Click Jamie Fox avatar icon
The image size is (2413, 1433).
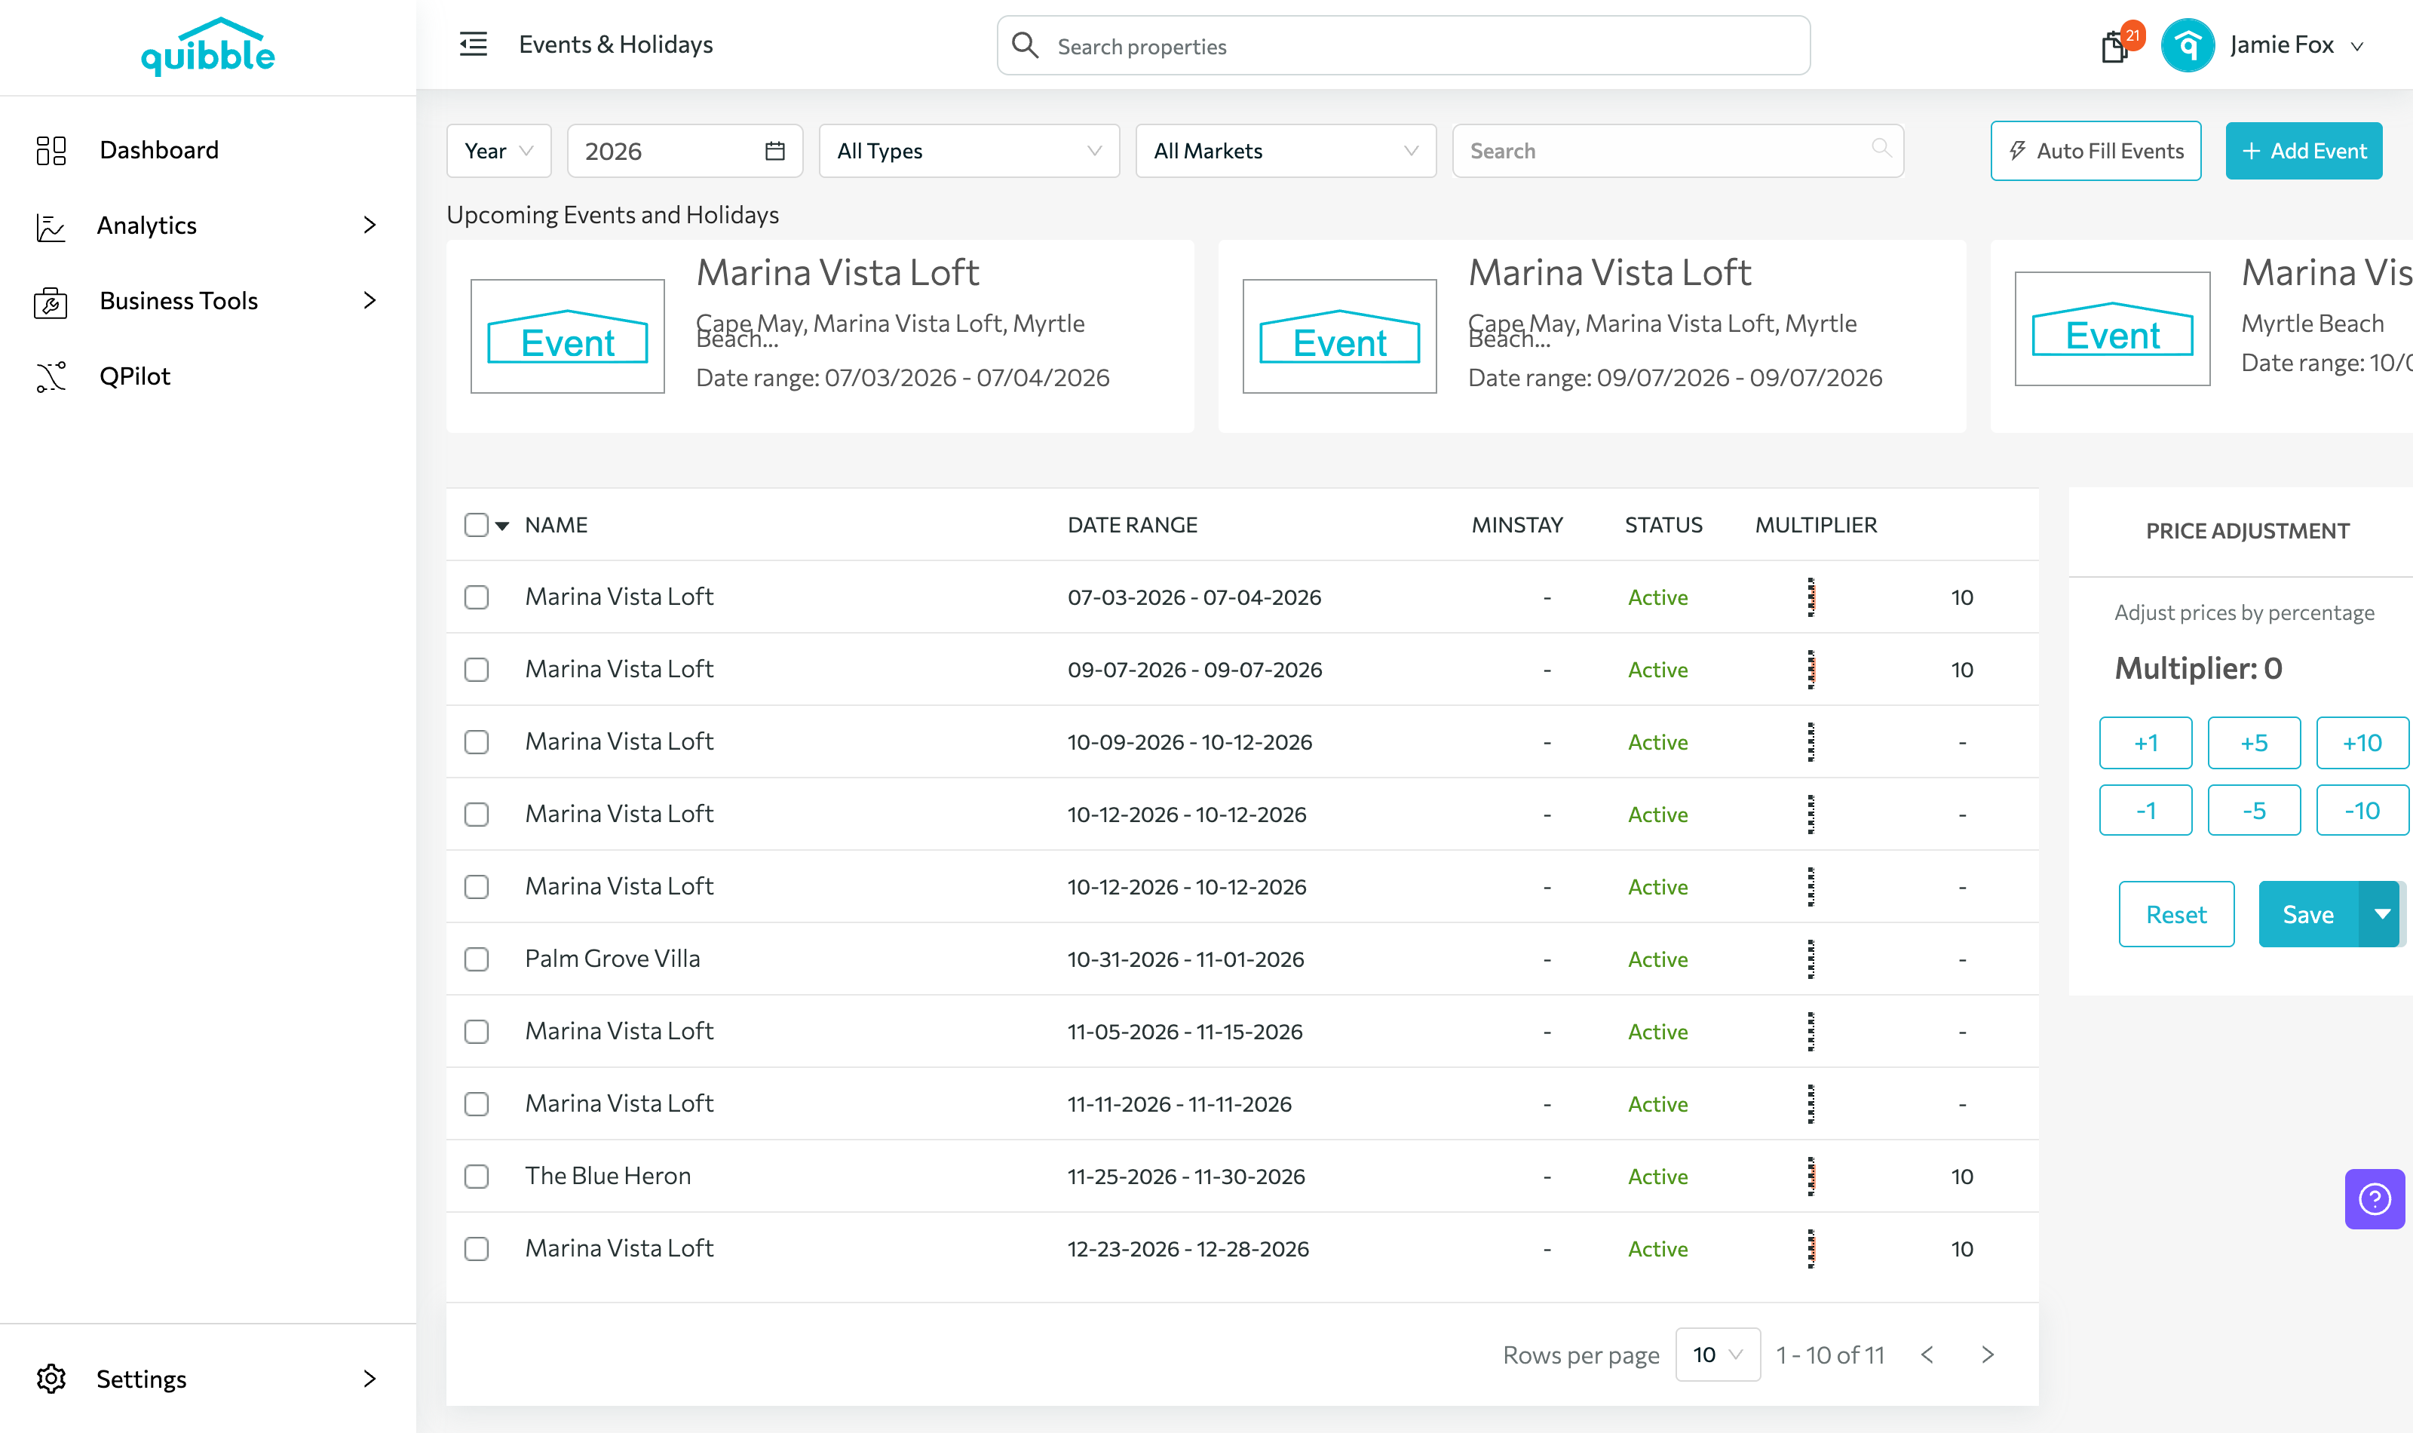[x=2187, y=45]
